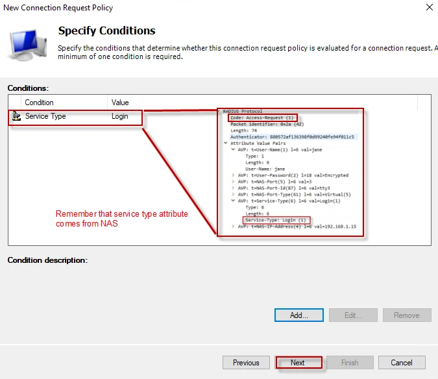The width and height of the screenshot is (438, 379).
Task: Expand the NAS-Port-Type AVP node
Action: click(233, 194)
